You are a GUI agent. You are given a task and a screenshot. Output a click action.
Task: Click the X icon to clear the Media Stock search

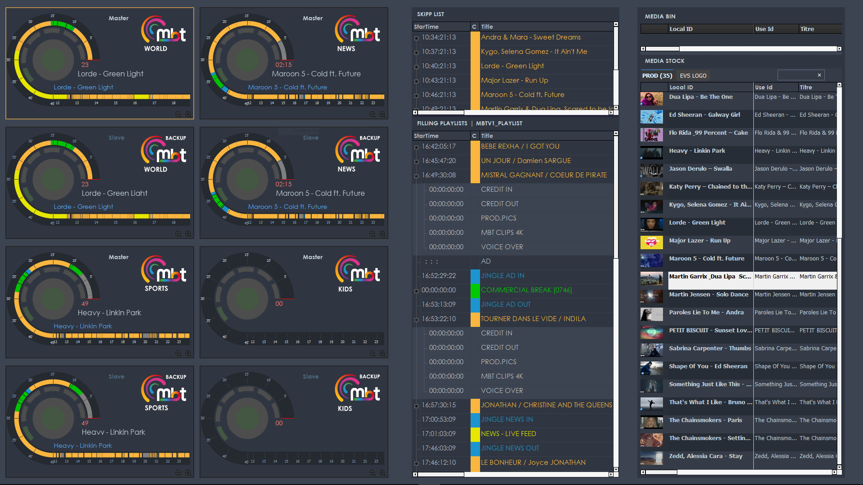click(x=819, y=75)
